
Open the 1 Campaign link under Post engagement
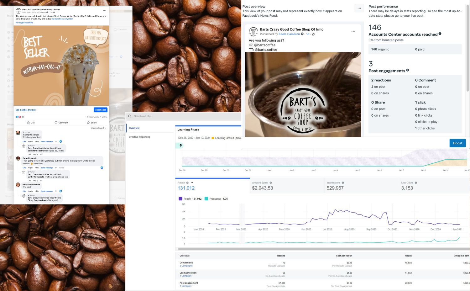tap(185, 286)
